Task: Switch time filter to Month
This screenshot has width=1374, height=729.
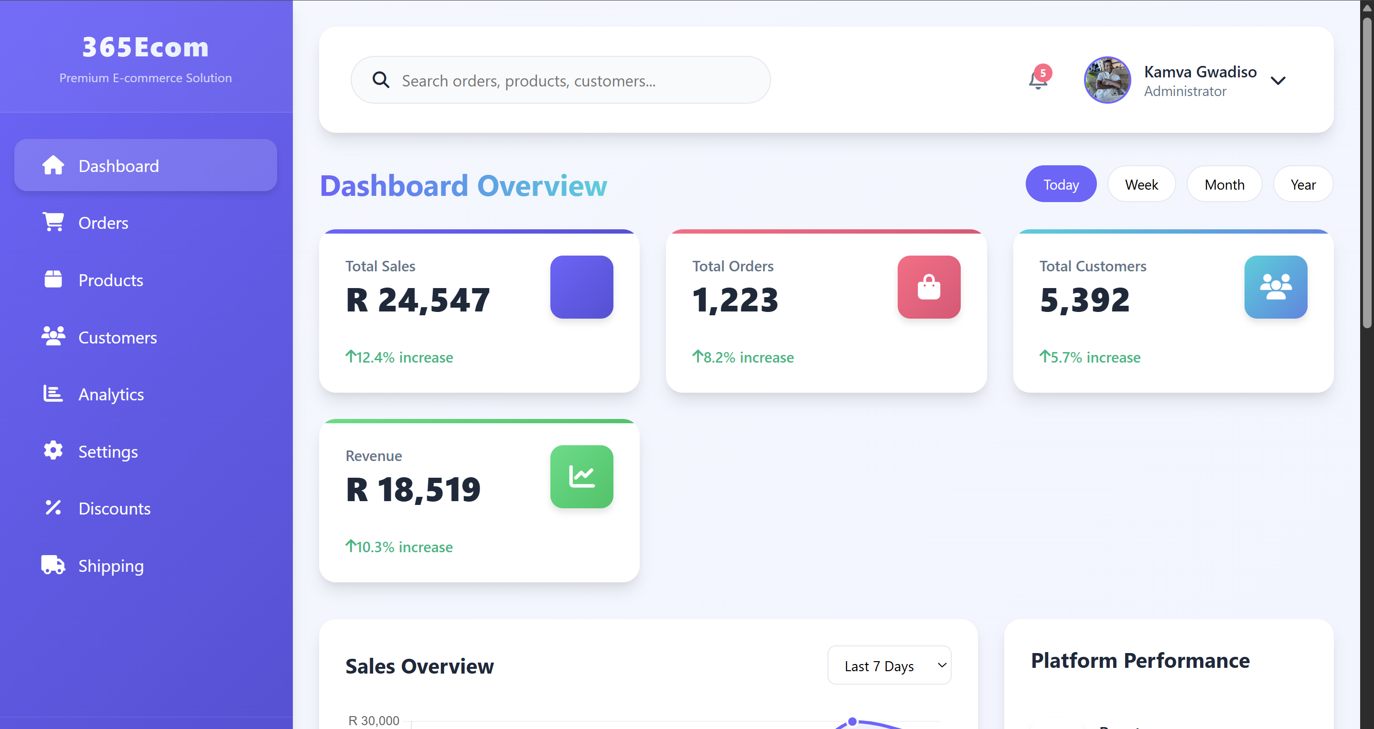Action: [x=1224, y=183]
